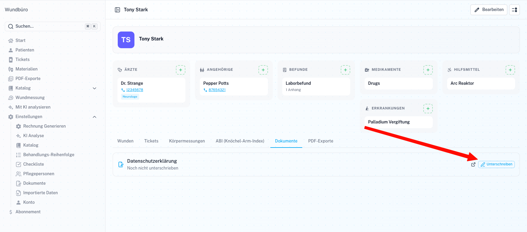The height and width of the screenshot is (232, 527).
Task: Click the Abonnement dollar icon
Action: tap(11, 212)
